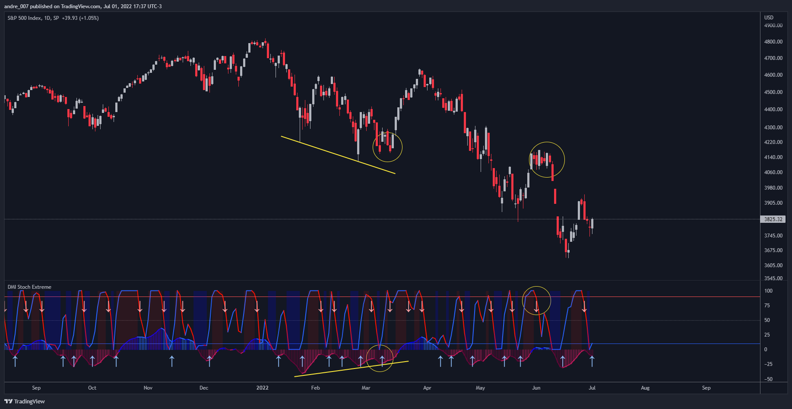Click the May label on time axis
The image size is (792, 409).
pos(480,388)
